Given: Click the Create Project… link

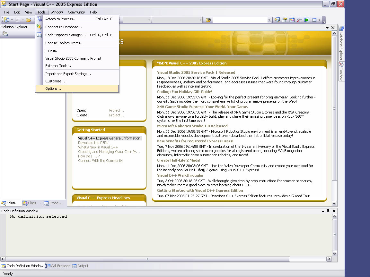Looking at the screenshot, I should (x=116, y=115).
